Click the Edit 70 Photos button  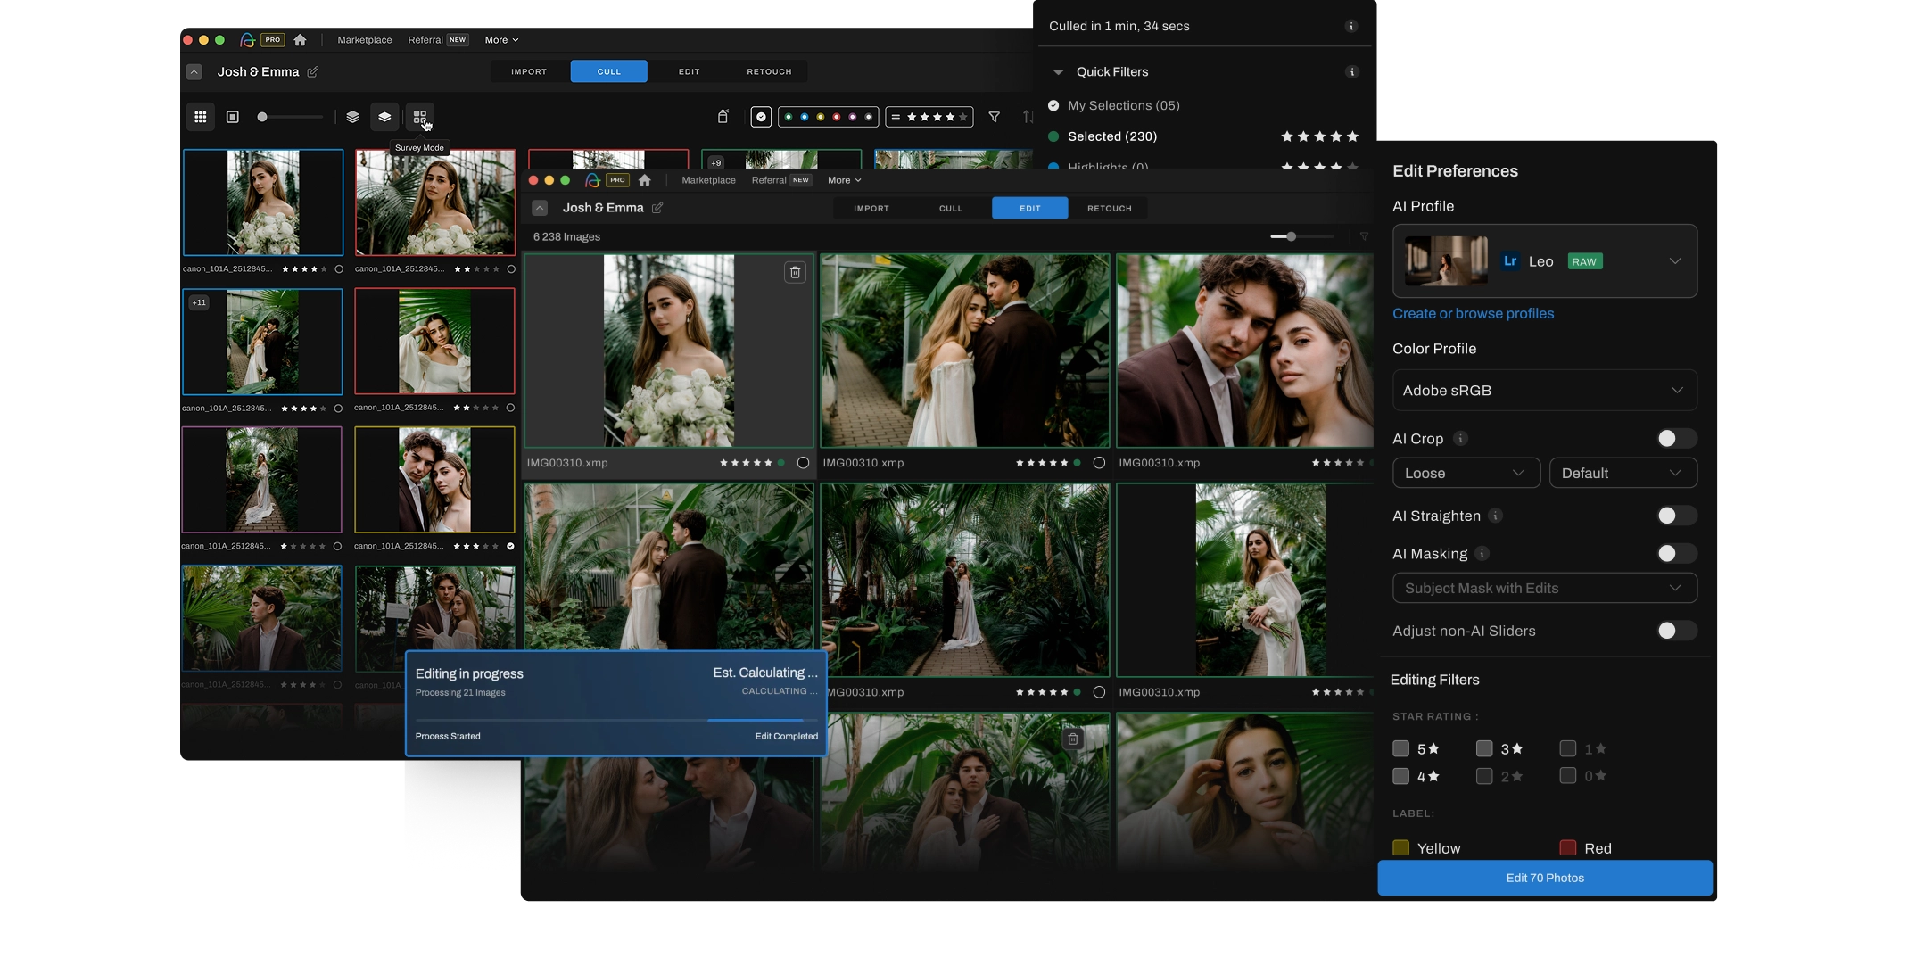tap(1544, 878)
